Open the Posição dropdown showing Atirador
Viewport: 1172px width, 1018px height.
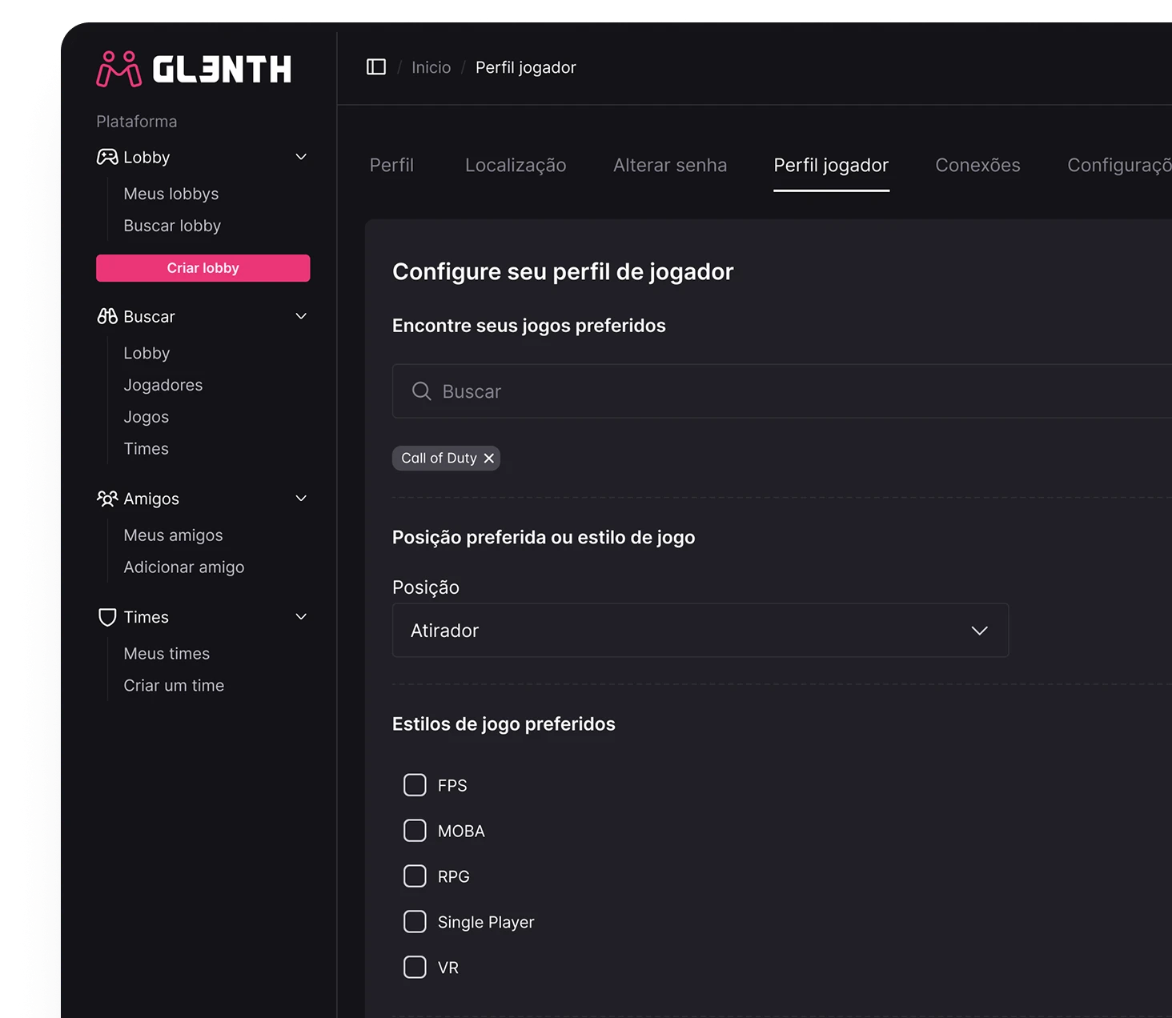pyautogui.click(x=700, y=631)
